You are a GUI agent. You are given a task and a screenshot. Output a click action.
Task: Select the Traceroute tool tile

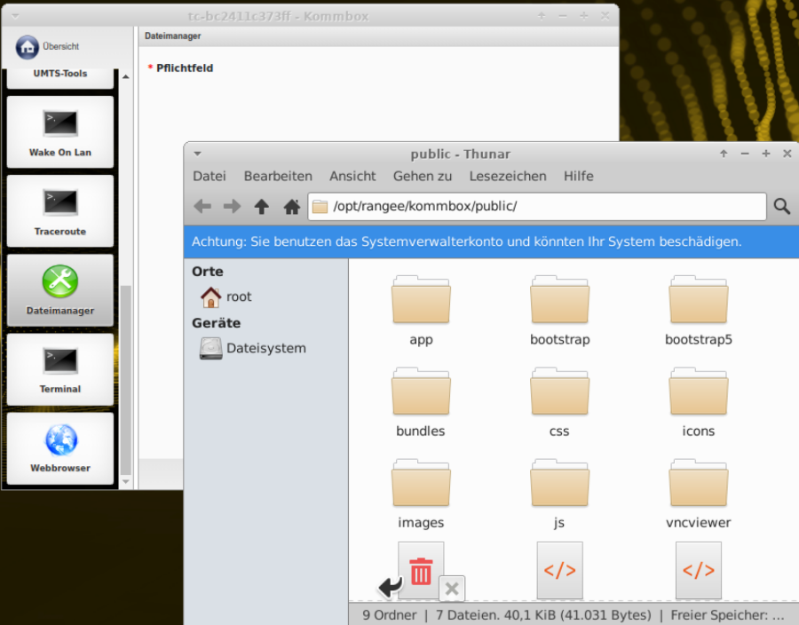pyautogui.click(x=60, y=211)
